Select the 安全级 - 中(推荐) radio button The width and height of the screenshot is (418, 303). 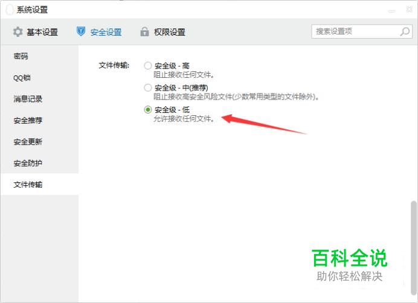[147, 88]
